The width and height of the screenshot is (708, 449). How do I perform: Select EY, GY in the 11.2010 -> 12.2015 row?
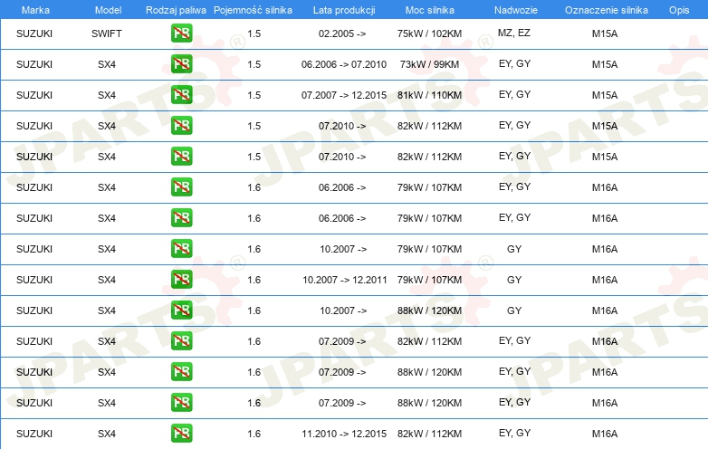pyautogui.click(x=515, y=433)
